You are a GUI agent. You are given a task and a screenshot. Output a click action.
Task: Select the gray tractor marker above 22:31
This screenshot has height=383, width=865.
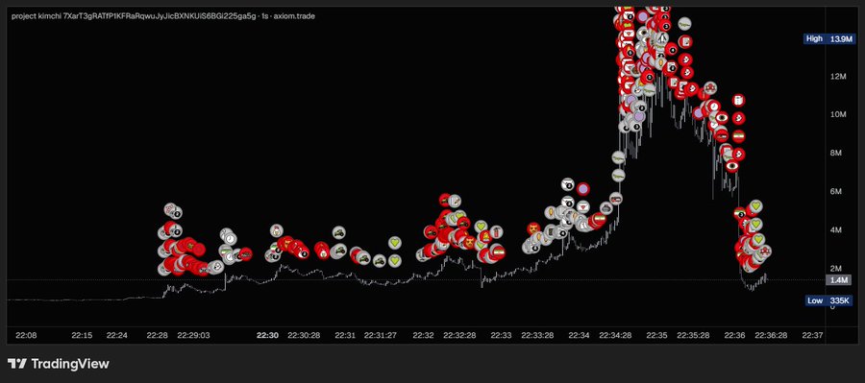click(338, 232)
